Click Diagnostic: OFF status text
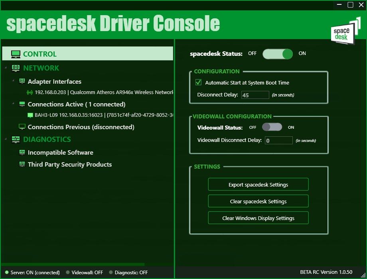The width and height of the screenshot is (367, 279). click(131, 273)
